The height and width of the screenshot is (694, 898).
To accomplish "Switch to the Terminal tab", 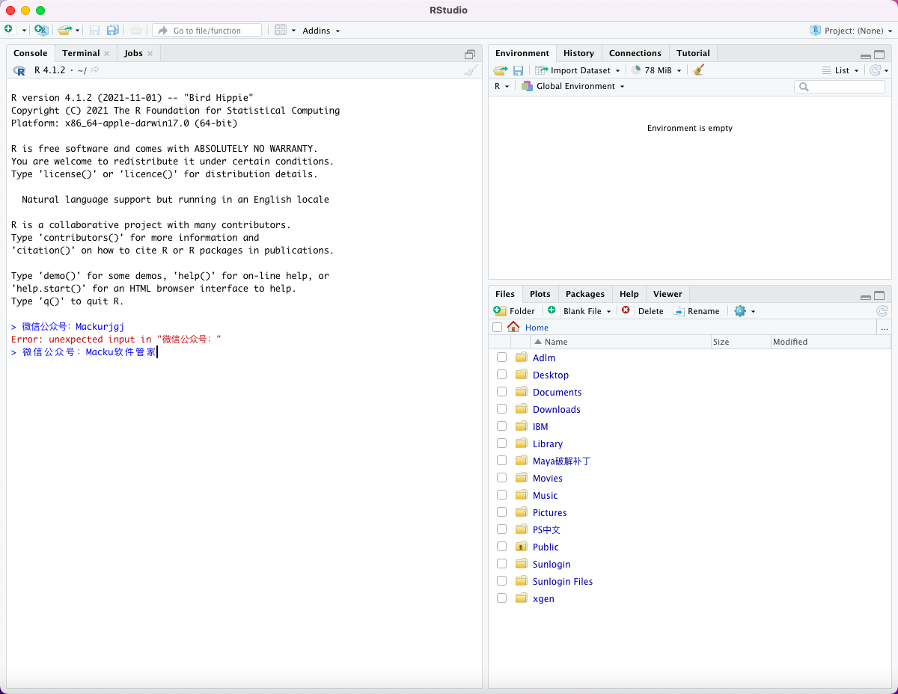I will point(81,53).
